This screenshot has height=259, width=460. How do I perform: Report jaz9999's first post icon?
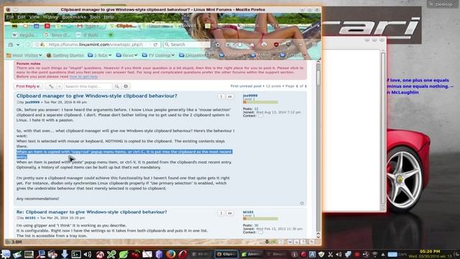(221, 96)
